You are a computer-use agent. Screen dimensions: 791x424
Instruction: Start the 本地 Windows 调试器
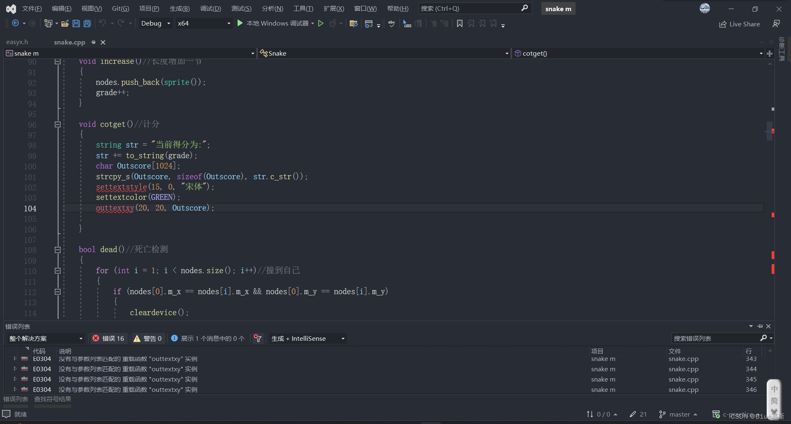pyautogui.click(x=275, y=23)
